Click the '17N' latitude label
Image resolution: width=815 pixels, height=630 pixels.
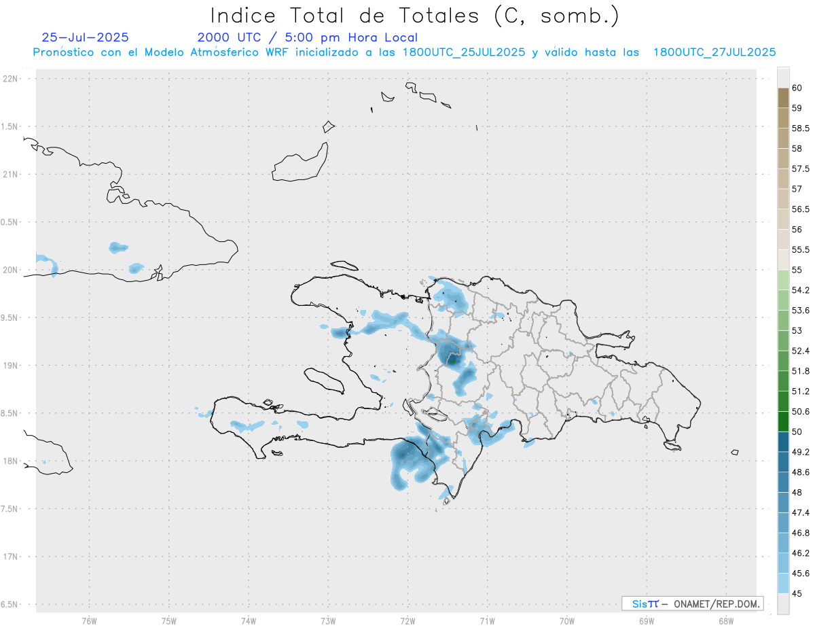12,557
